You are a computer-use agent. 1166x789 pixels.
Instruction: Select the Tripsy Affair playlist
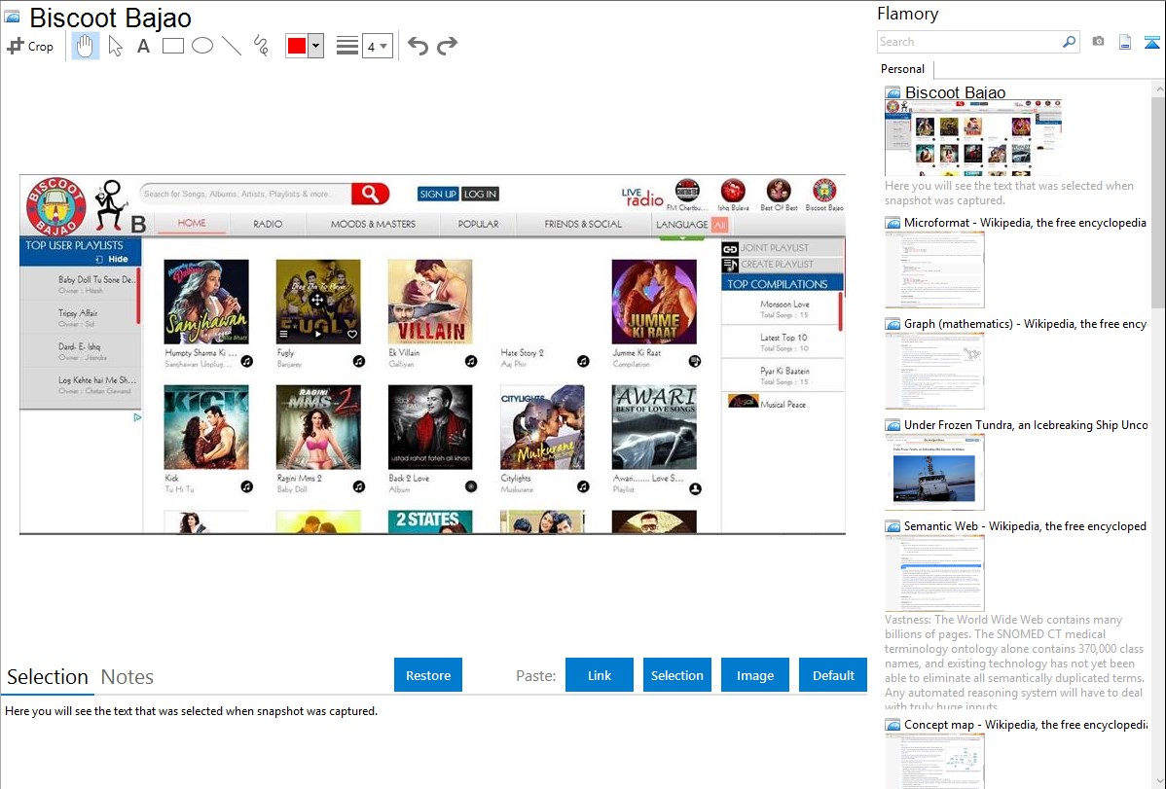[x=79, y=317]
